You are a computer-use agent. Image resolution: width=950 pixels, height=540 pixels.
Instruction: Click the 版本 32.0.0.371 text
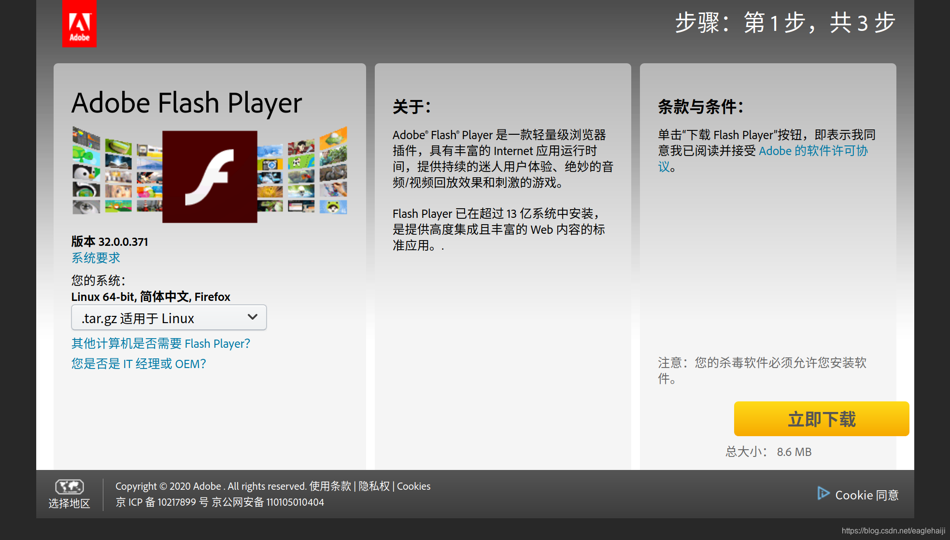[110, 242]
